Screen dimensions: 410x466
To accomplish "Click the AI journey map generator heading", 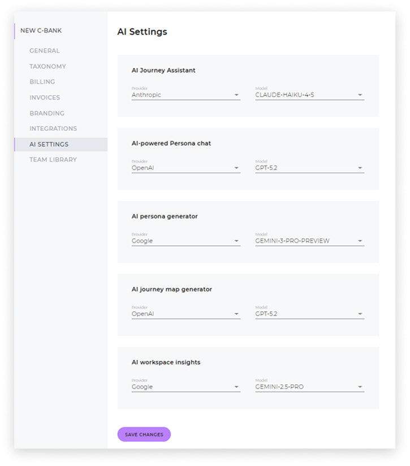I will [x=172, y=289].
